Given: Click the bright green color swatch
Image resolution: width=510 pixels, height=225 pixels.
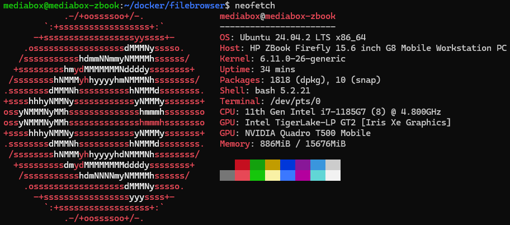Looking at the screenshot, I should coord(258,175).
